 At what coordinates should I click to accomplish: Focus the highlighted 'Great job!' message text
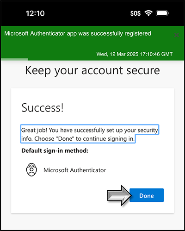click(x=90, y=134)
